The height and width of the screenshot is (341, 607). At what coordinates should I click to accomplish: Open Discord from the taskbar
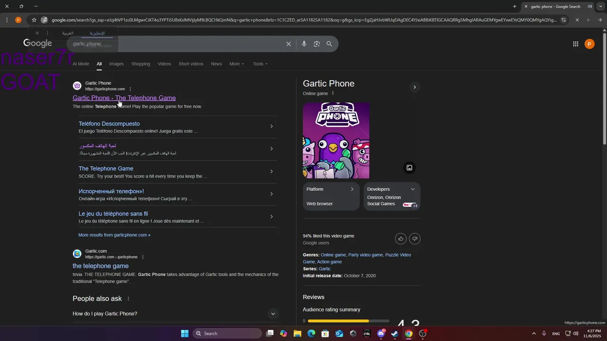coord(381,333)
